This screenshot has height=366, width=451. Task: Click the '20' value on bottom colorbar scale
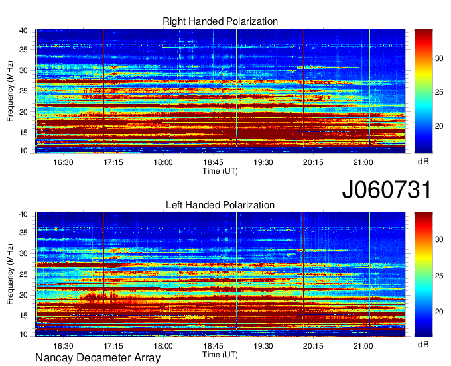pyautogui.click(x=439, y=312)
